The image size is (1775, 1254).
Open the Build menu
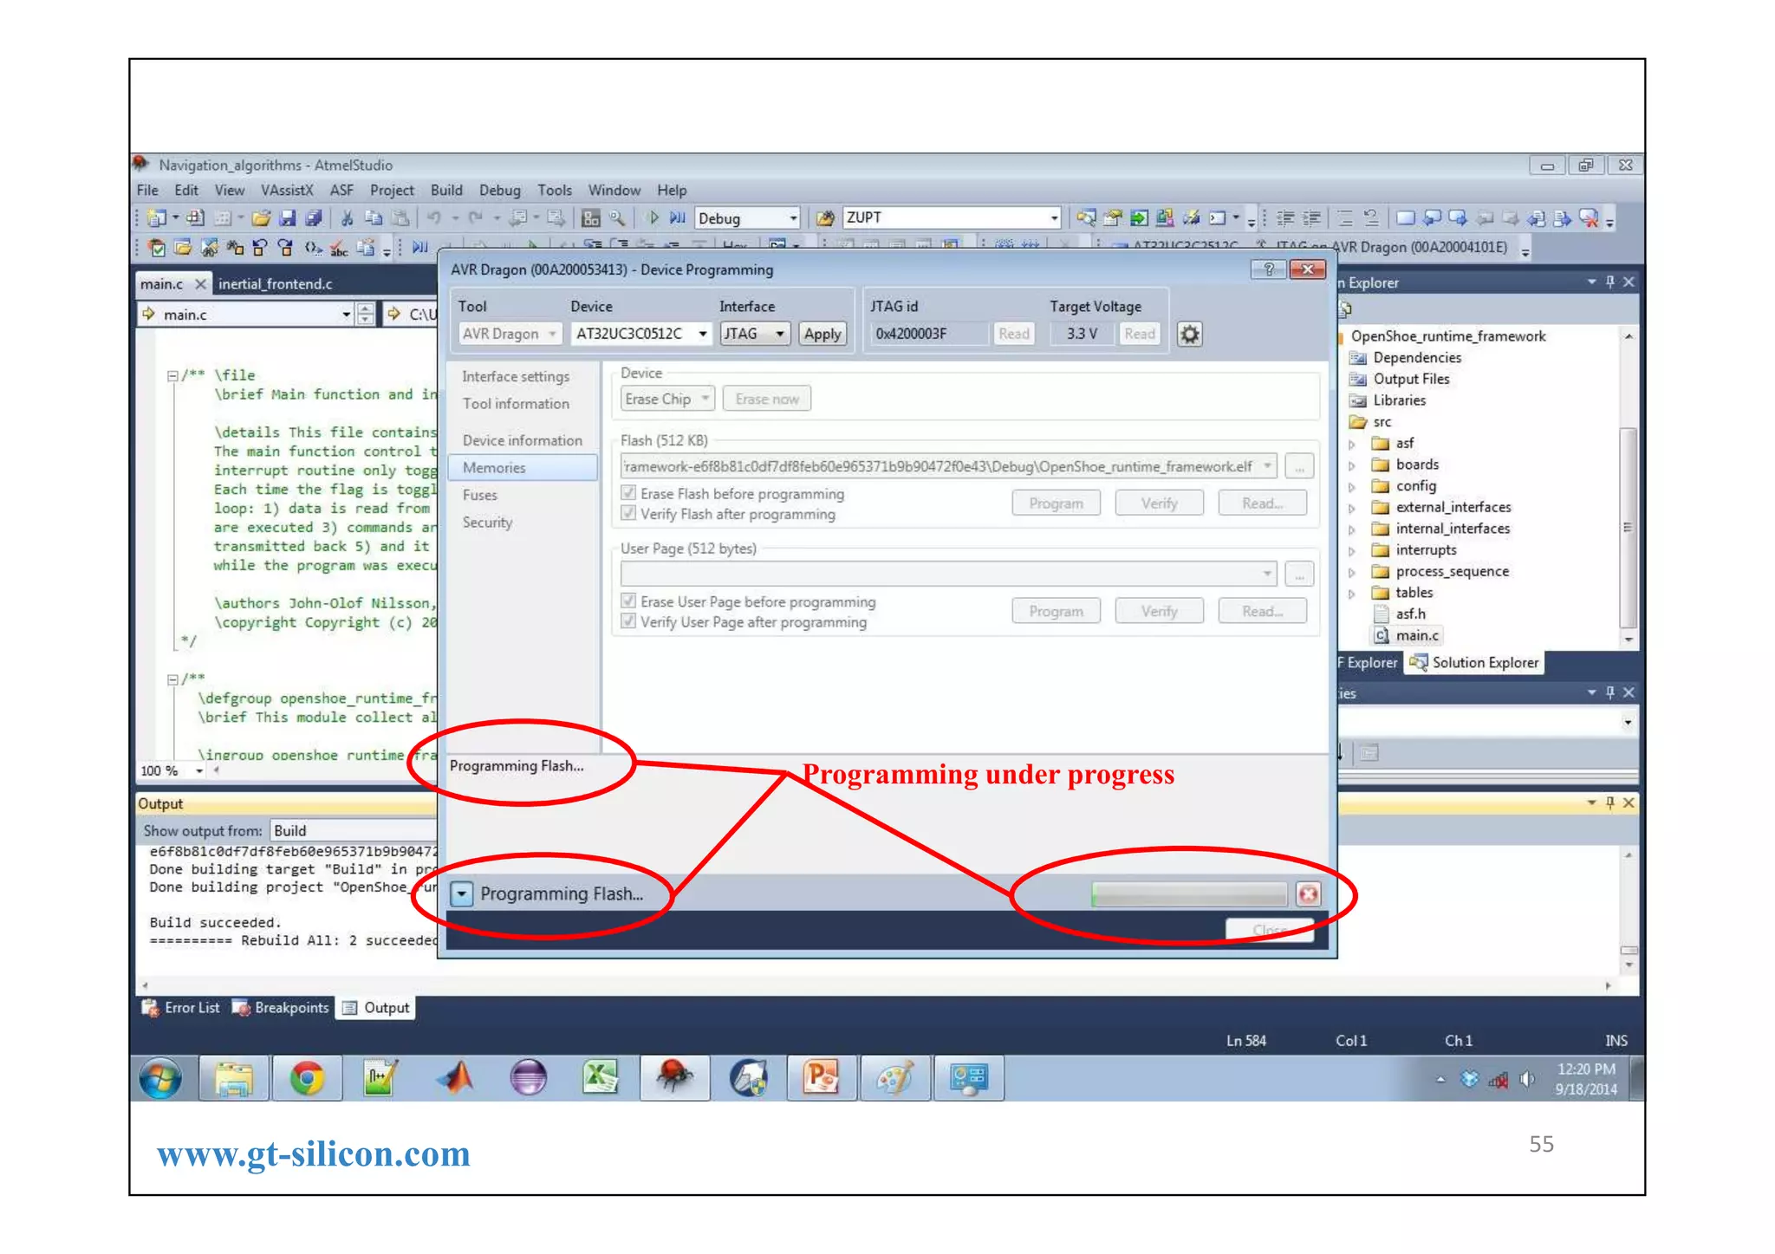click(446, 191)
